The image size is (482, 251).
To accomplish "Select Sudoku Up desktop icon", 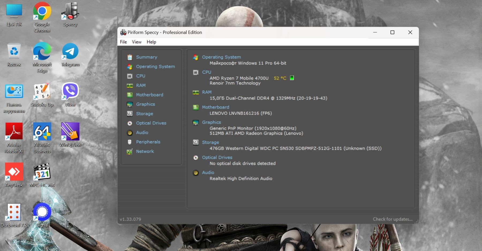I will click(x=42, y=95).
